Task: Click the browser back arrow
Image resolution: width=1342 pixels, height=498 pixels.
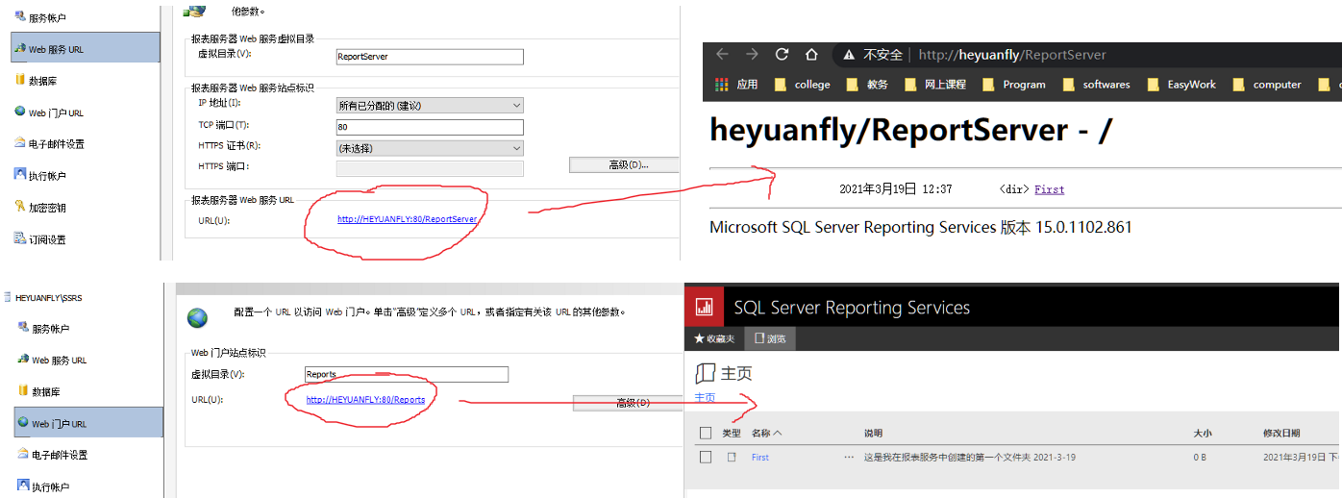Action: pyautogui.click(x=722, y=55)
